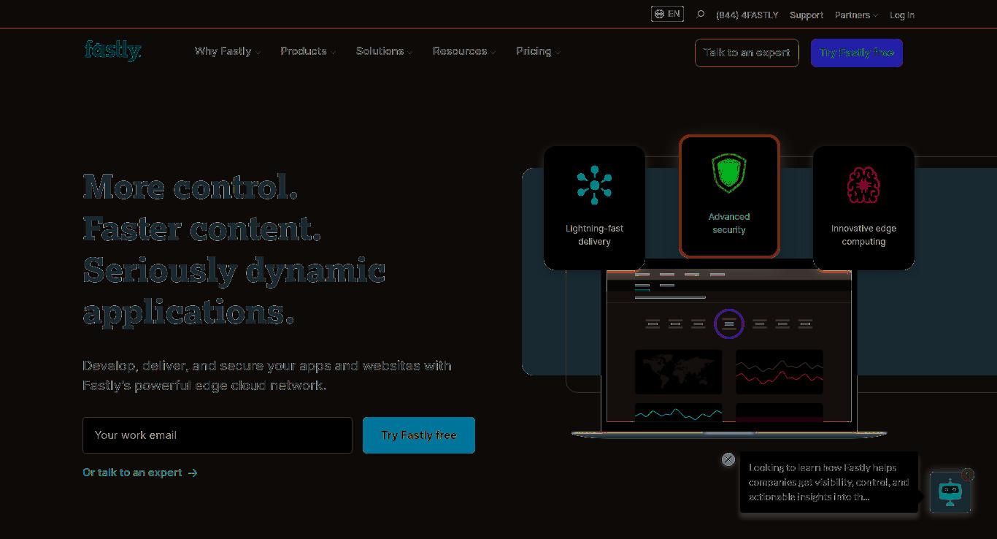
Task: Click the green Advanced security shield icon
Action: [729, 174]
